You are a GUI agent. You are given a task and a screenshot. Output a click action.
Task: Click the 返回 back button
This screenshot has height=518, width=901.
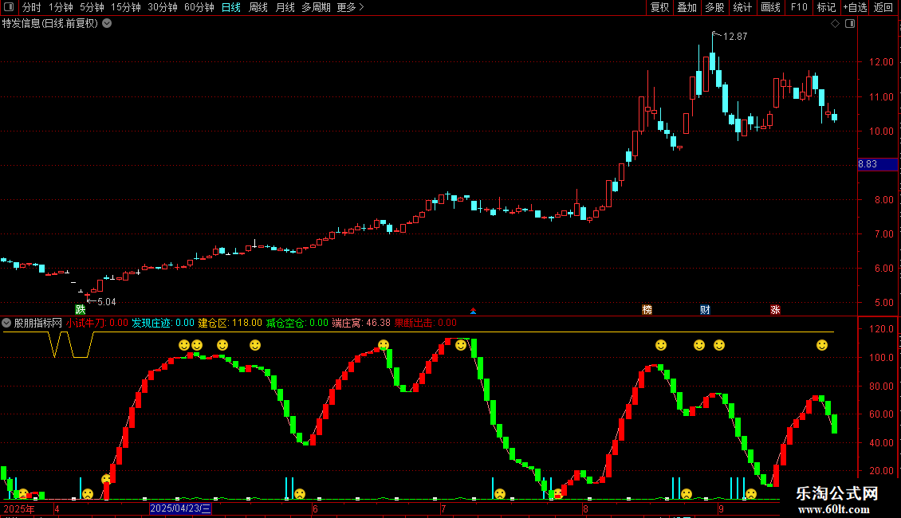pos(883,7)
